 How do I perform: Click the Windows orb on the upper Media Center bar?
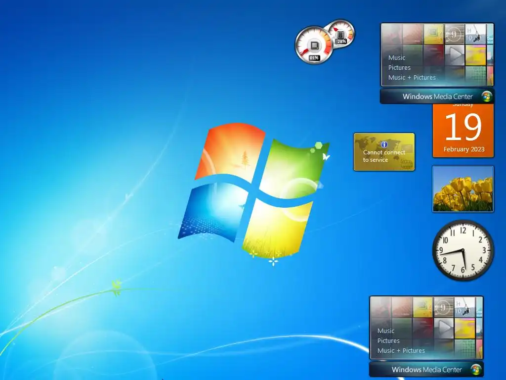tap(486, 96)
